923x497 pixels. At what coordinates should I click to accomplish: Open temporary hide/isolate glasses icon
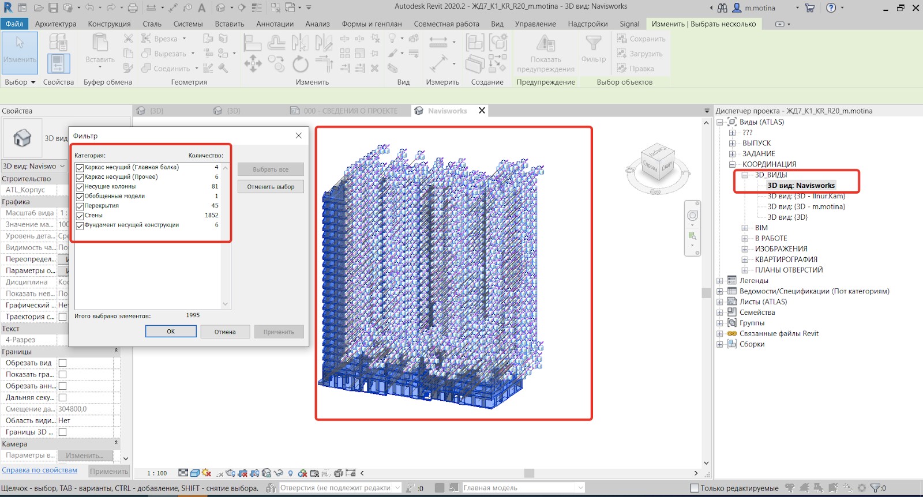point(279,473)
